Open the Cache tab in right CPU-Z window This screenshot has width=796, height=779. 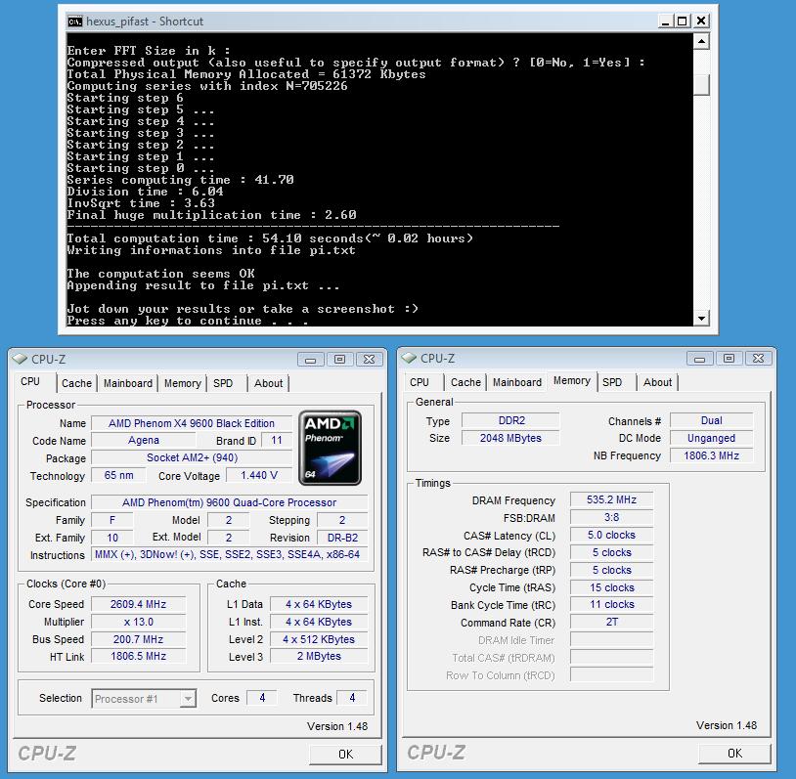coord(465,382)
